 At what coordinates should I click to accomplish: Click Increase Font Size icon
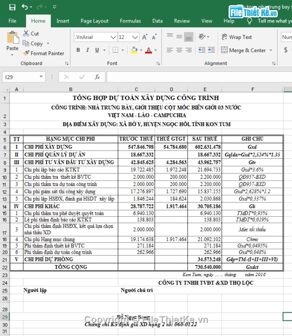tap(145, 37)
